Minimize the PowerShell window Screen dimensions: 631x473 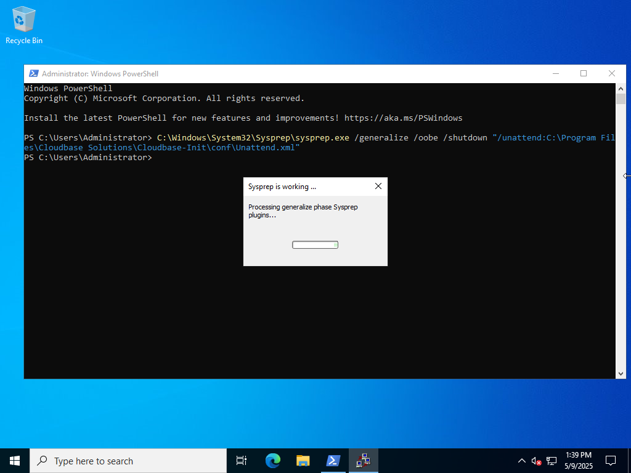[556, 74]
